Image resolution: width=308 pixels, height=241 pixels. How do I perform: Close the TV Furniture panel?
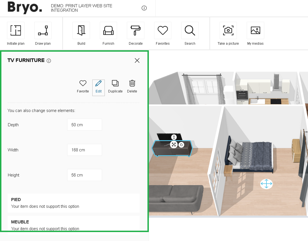pos(137,61)
